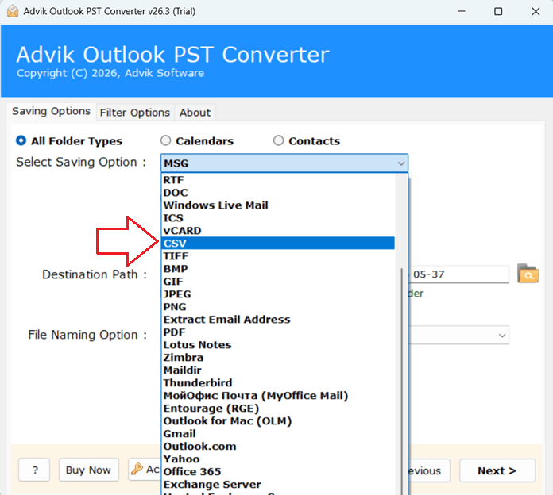
Task: Choose DOC from the saving list
Action: coord(278,193)
